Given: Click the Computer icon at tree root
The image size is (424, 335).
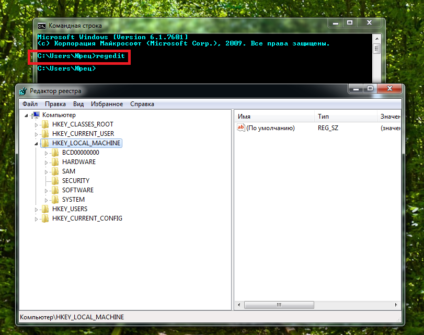Looking at the screenshot, I should click(x=36, y=115).
